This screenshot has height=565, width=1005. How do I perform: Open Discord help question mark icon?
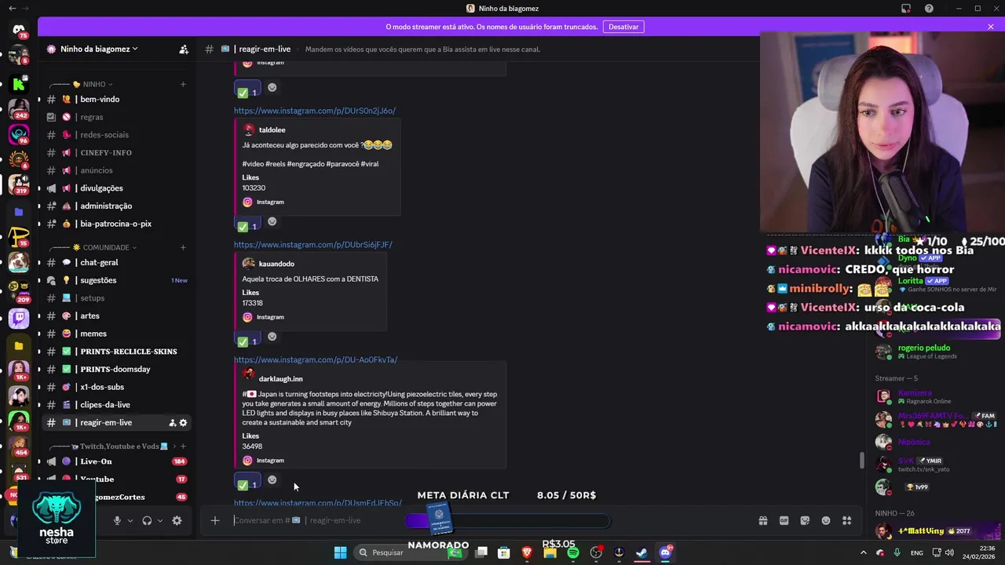pos(929,9)
